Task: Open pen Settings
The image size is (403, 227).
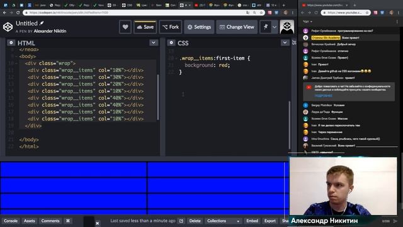Action: pyautogui.click(x=199, y=26)
